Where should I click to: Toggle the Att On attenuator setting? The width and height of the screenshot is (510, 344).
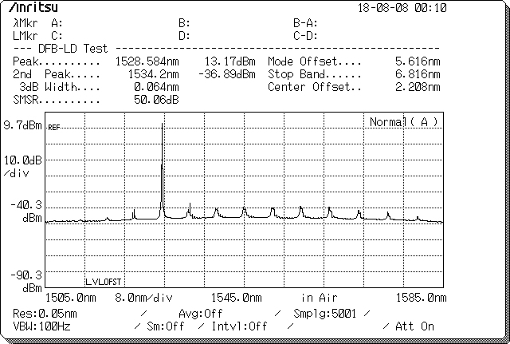[x=417, y=326]
